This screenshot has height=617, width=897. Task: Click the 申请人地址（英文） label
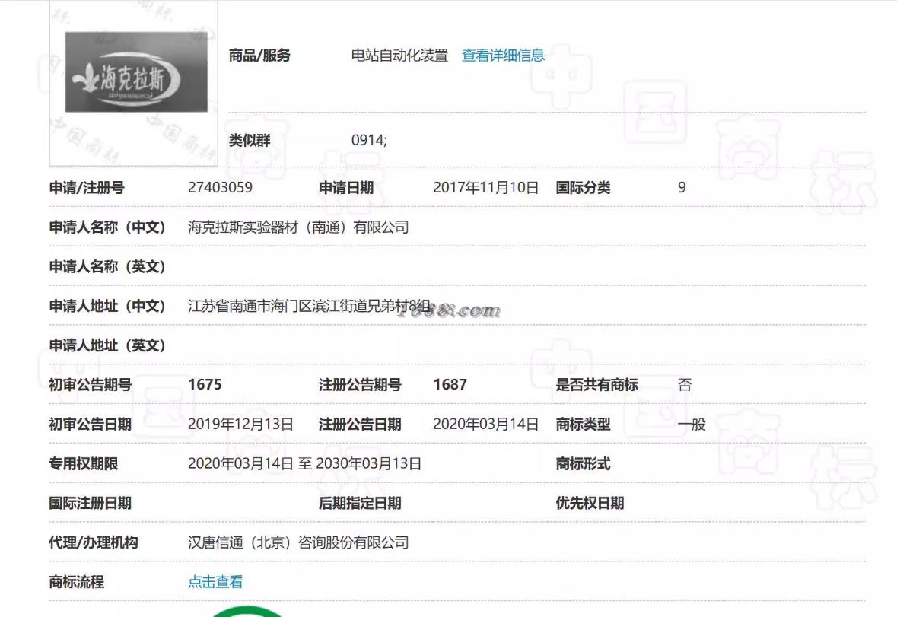coord(107,346)
